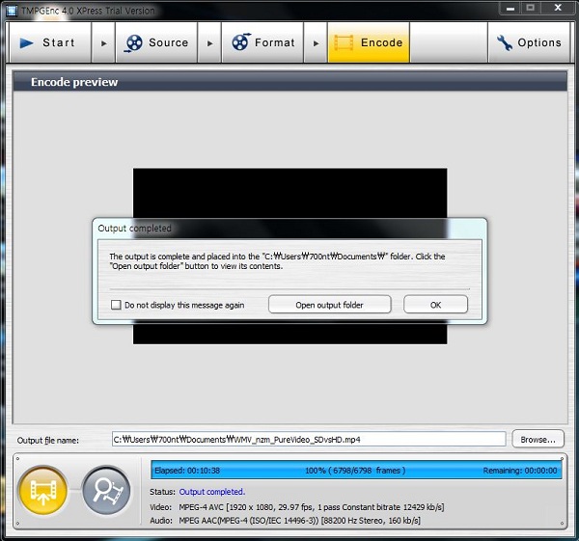Viewport: 579px width, 541px height.
Task: Click the 'Output completed.' status text
Action: [x=212, y=492]
